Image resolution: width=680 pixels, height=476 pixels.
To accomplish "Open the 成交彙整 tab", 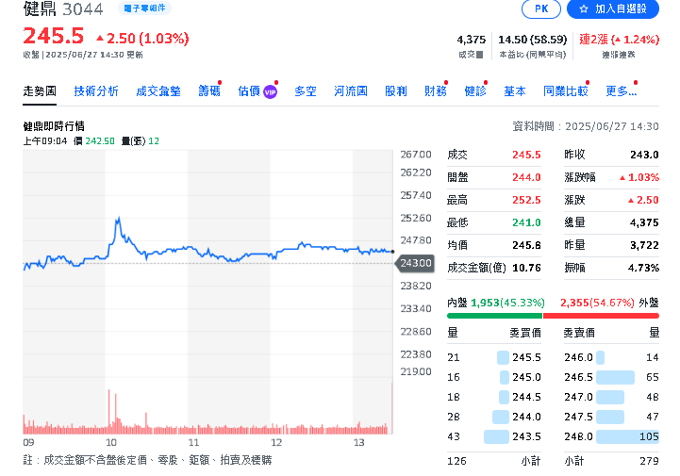I will 158,91.
